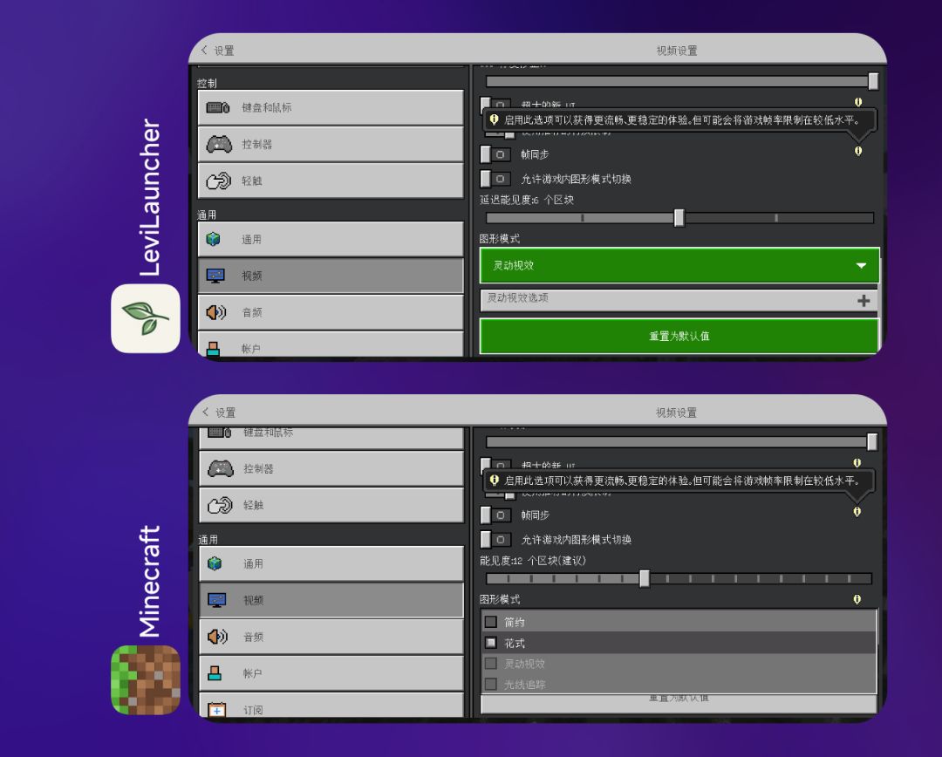The height and width of the screenshot is (757, 942).
Task: Click the 延迟能见度 slider handle
Action: point(679,218)
